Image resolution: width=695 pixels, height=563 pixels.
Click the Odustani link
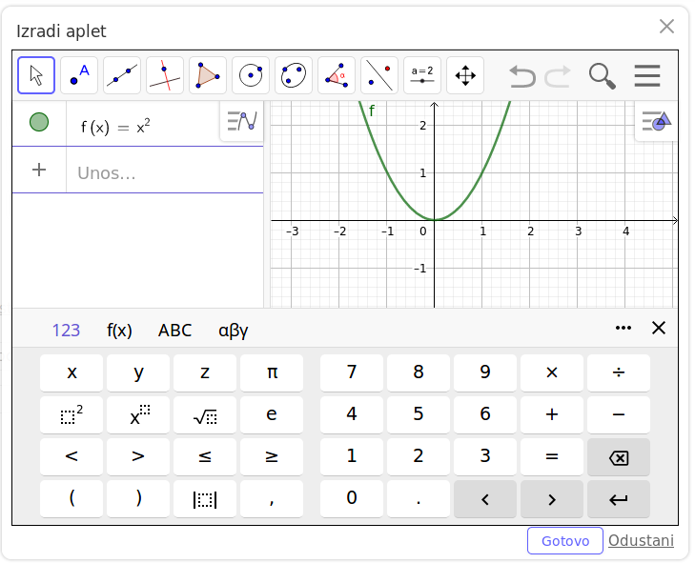click(641, 541)
